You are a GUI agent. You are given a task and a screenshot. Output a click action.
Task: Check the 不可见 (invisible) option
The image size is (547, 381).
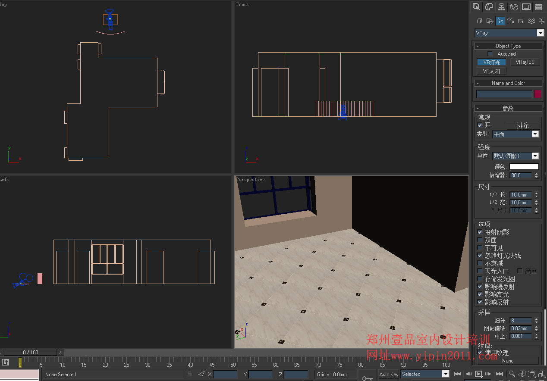480,248
